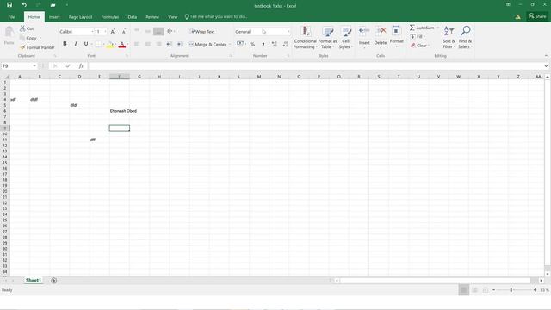Image resolution: width=551 pixels, height=310 pixels.
Task: Apply the accounting number format
Action: coord(240,44)
